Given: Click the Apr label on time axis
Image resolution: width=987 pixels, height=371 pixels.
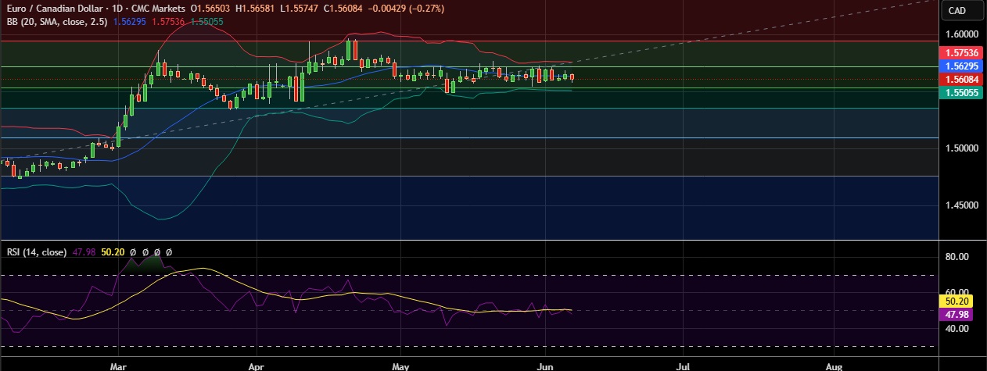Looking at the screenshot, I should pyautogui.click(x=256, y=366).
